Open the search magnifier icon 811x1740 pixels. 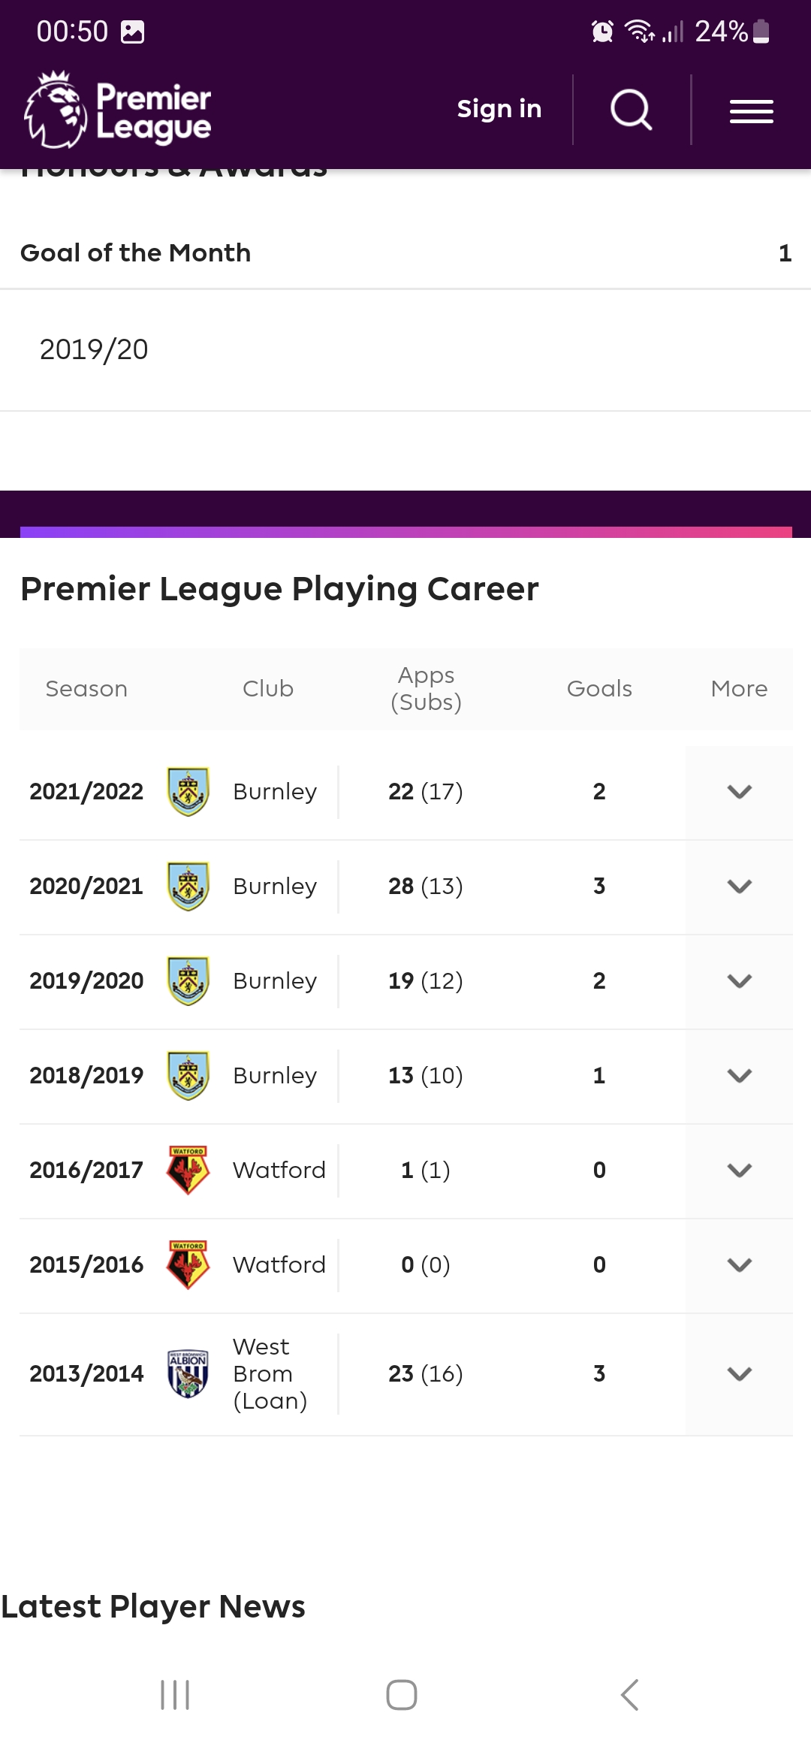[x=631, y=110]
